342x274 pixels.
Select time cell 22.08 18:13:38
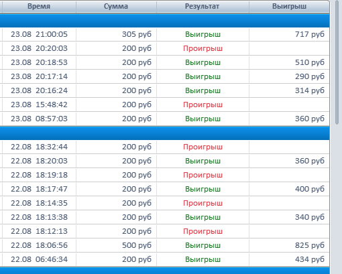coord(39,217)
